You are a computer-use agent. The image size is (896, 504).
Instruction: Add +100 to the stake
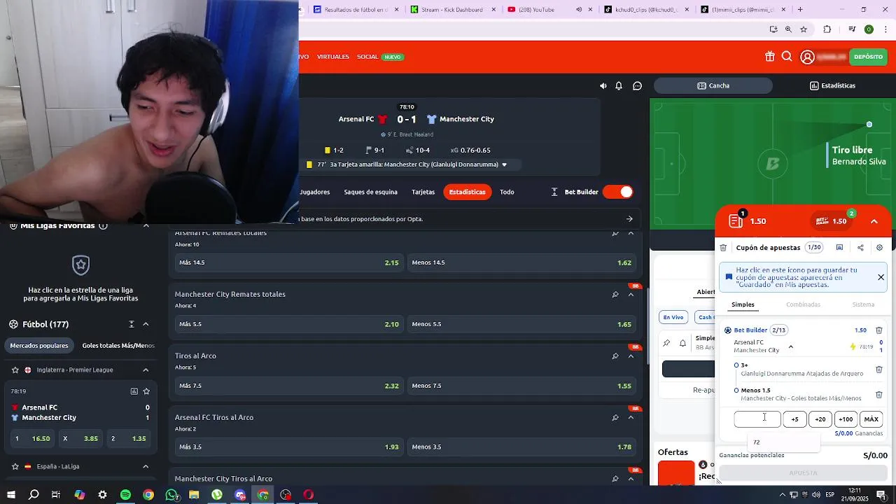pos(846,419)
